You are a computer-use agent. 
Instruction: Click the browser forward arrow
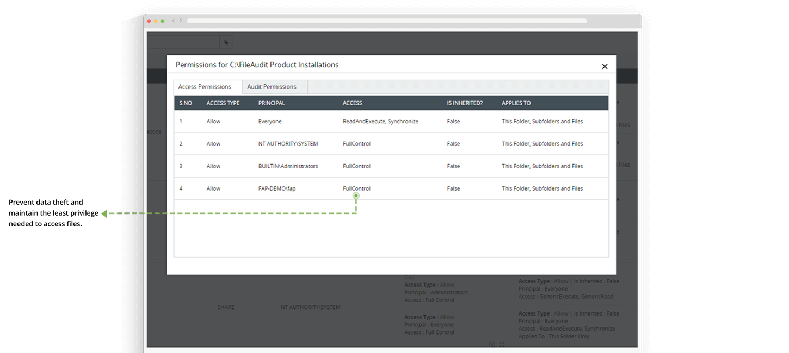[x=181, y=21]
